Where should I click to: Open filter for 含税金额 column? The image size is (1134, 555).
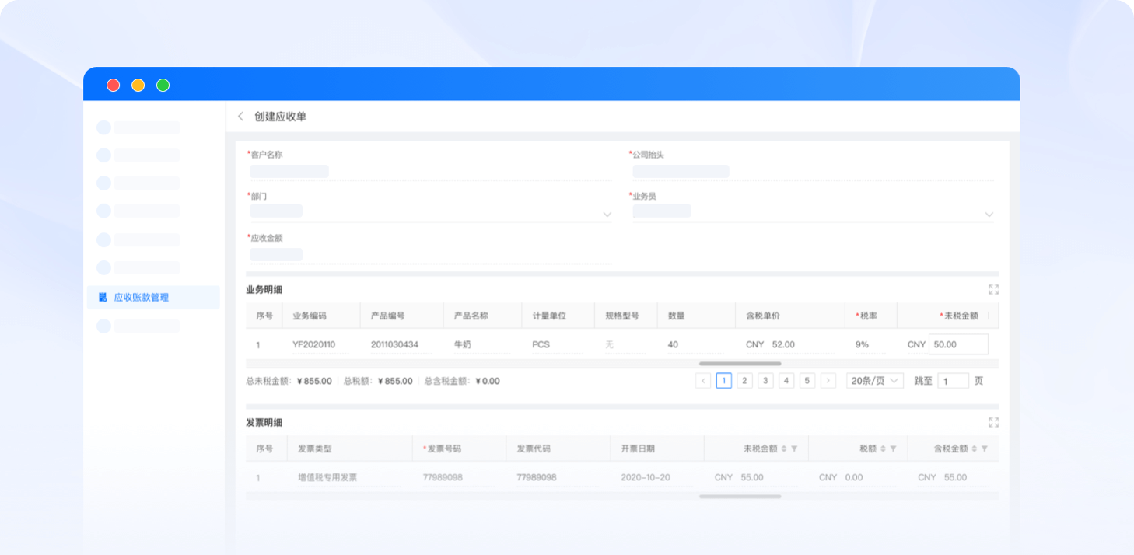[x=985, y=449]
